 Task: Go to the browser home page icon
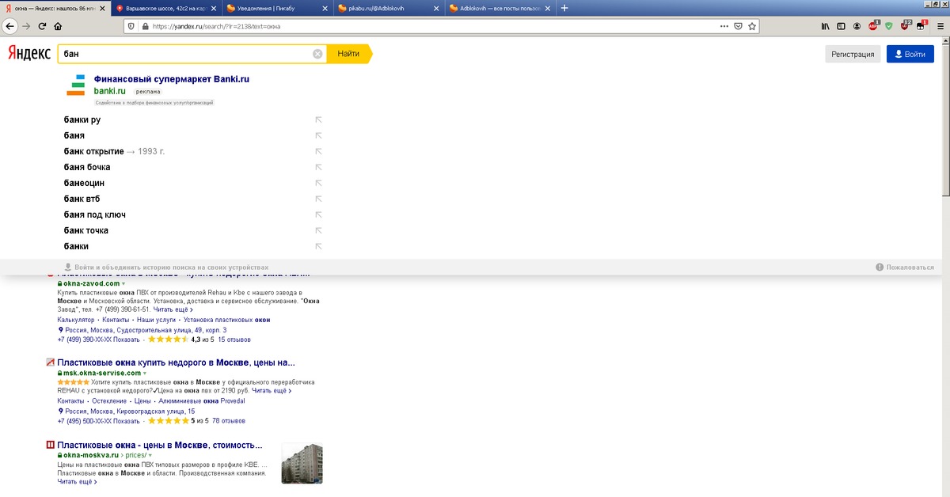(59, 26)
